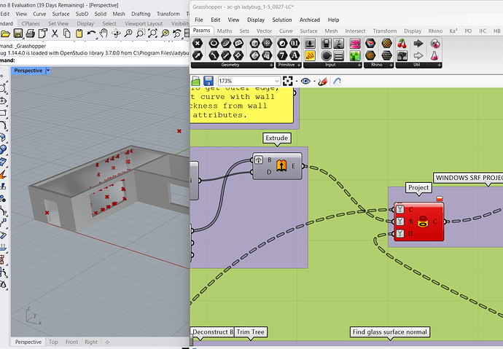
Task: Open Grasshopper File menu
Action: [199, 20]
